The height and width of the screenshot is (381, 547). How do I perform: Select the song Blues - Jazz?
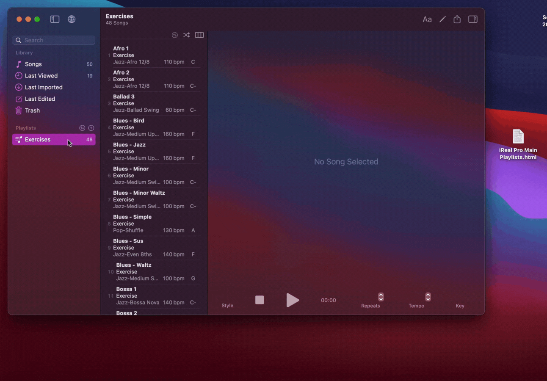click(x=154, y=152)
